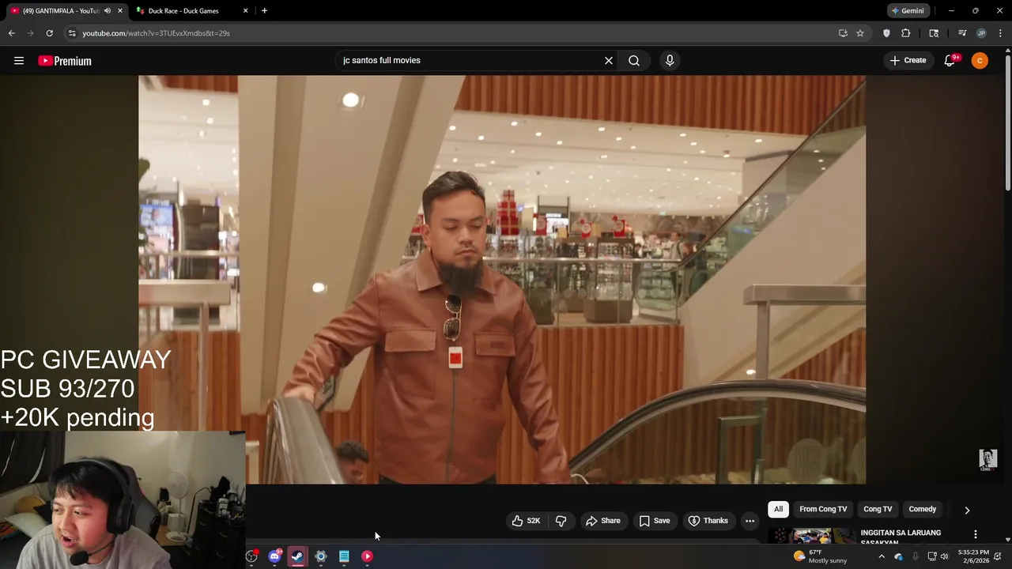Select the Cong TV chip
Image resolution: width=1012 pixels, height=569 pixels.
click(878, 510)
